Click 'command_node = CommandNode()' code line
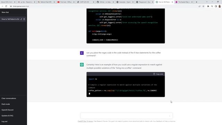222x125 pixels. click(105, 40)
